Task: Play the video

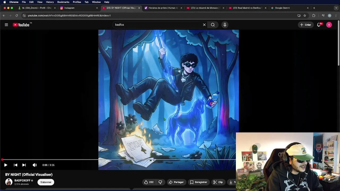Action: click(x=6, y=165)
